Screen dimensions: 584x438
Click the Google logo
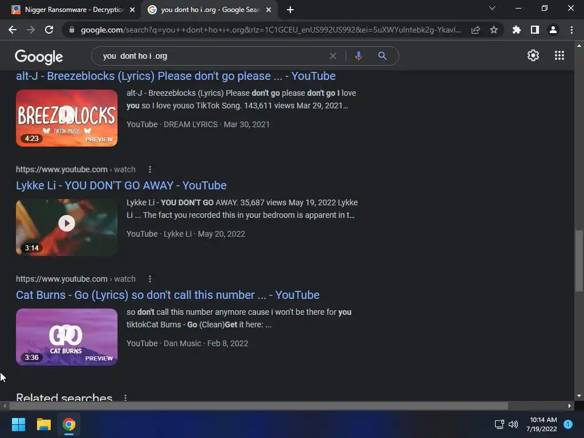[39, 56]
